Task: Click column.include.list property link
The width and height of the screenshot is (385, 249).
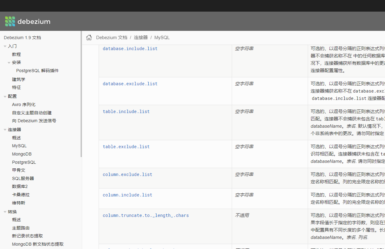Action: 128,195
